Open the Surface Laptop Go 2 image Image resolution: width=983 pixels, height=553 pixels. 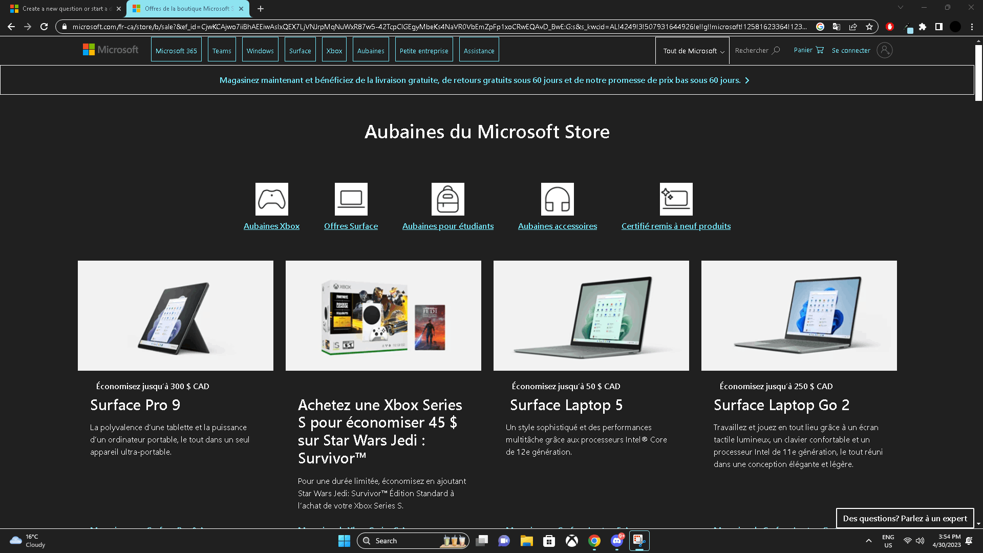tap(799, 315)
